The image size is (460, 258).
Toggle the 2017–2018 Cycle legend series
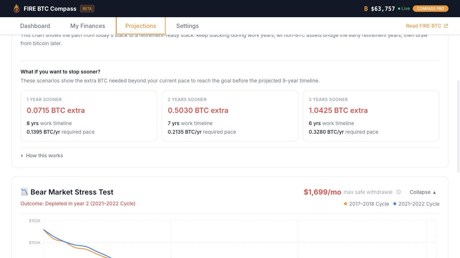366,204
